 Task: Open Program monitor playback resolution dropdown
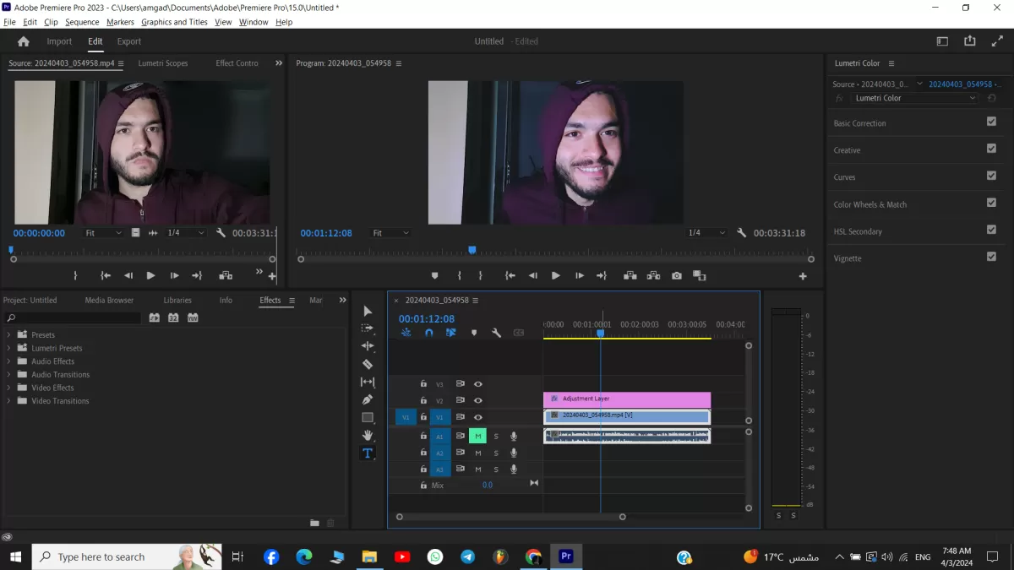(706, 233)
